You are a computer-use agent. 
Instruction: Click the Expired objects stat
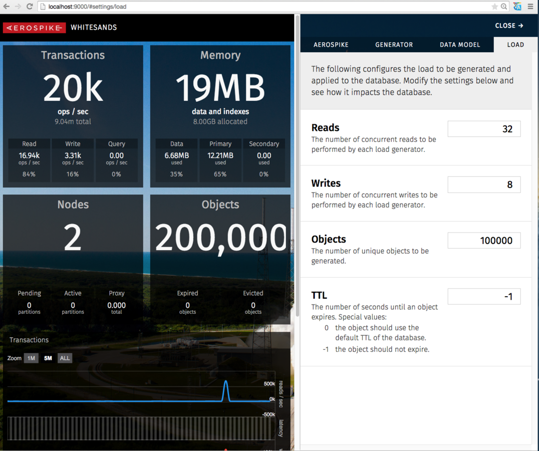(x=188, y=302)
